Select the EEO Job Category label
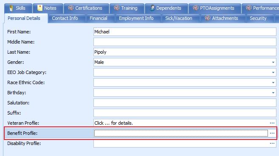279x156 pixels. (x=27, y=72)
